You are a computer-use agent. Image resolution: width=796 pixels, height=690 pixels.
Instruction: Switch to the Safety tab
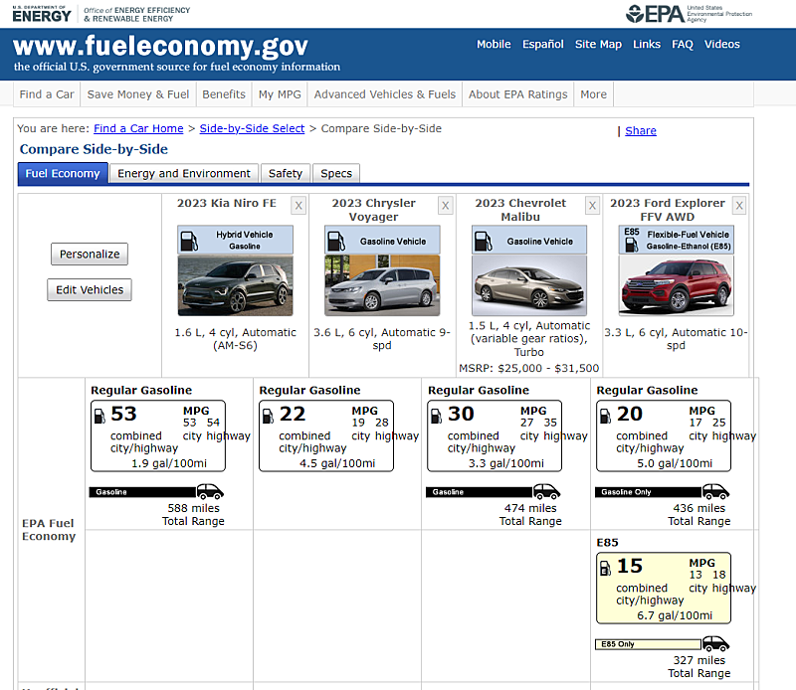coord(286,174)
